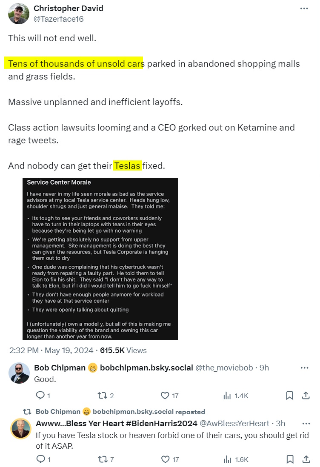The image size is (320, 467).
Task: Reply to AwBlessYerHeart's Tesla stock post
Action: coord(41,459)
